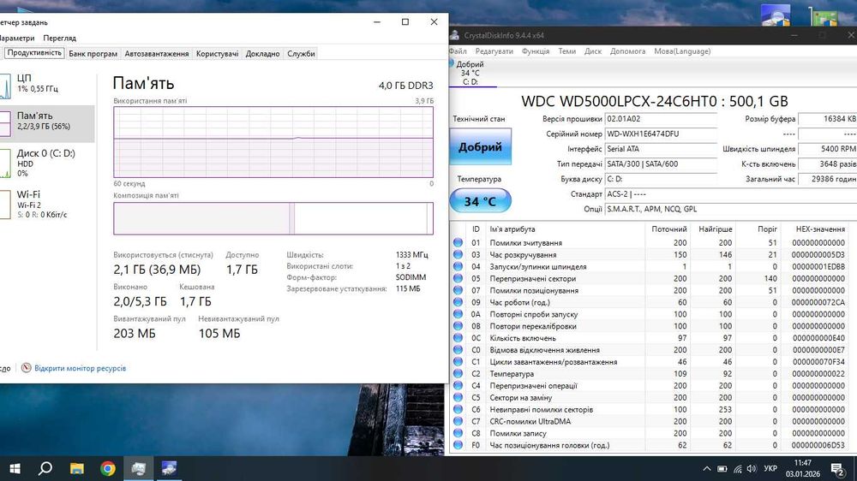Viewport: 857px width, 481px height.
Task: Select ЦП item in performance sidebar
Action: click(x=47, y=84)
